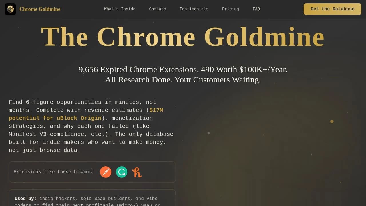View Pricing from the navigation bar
Image resolution: width=366 pixels, height=206 pixels.
[x=230, y=9]
